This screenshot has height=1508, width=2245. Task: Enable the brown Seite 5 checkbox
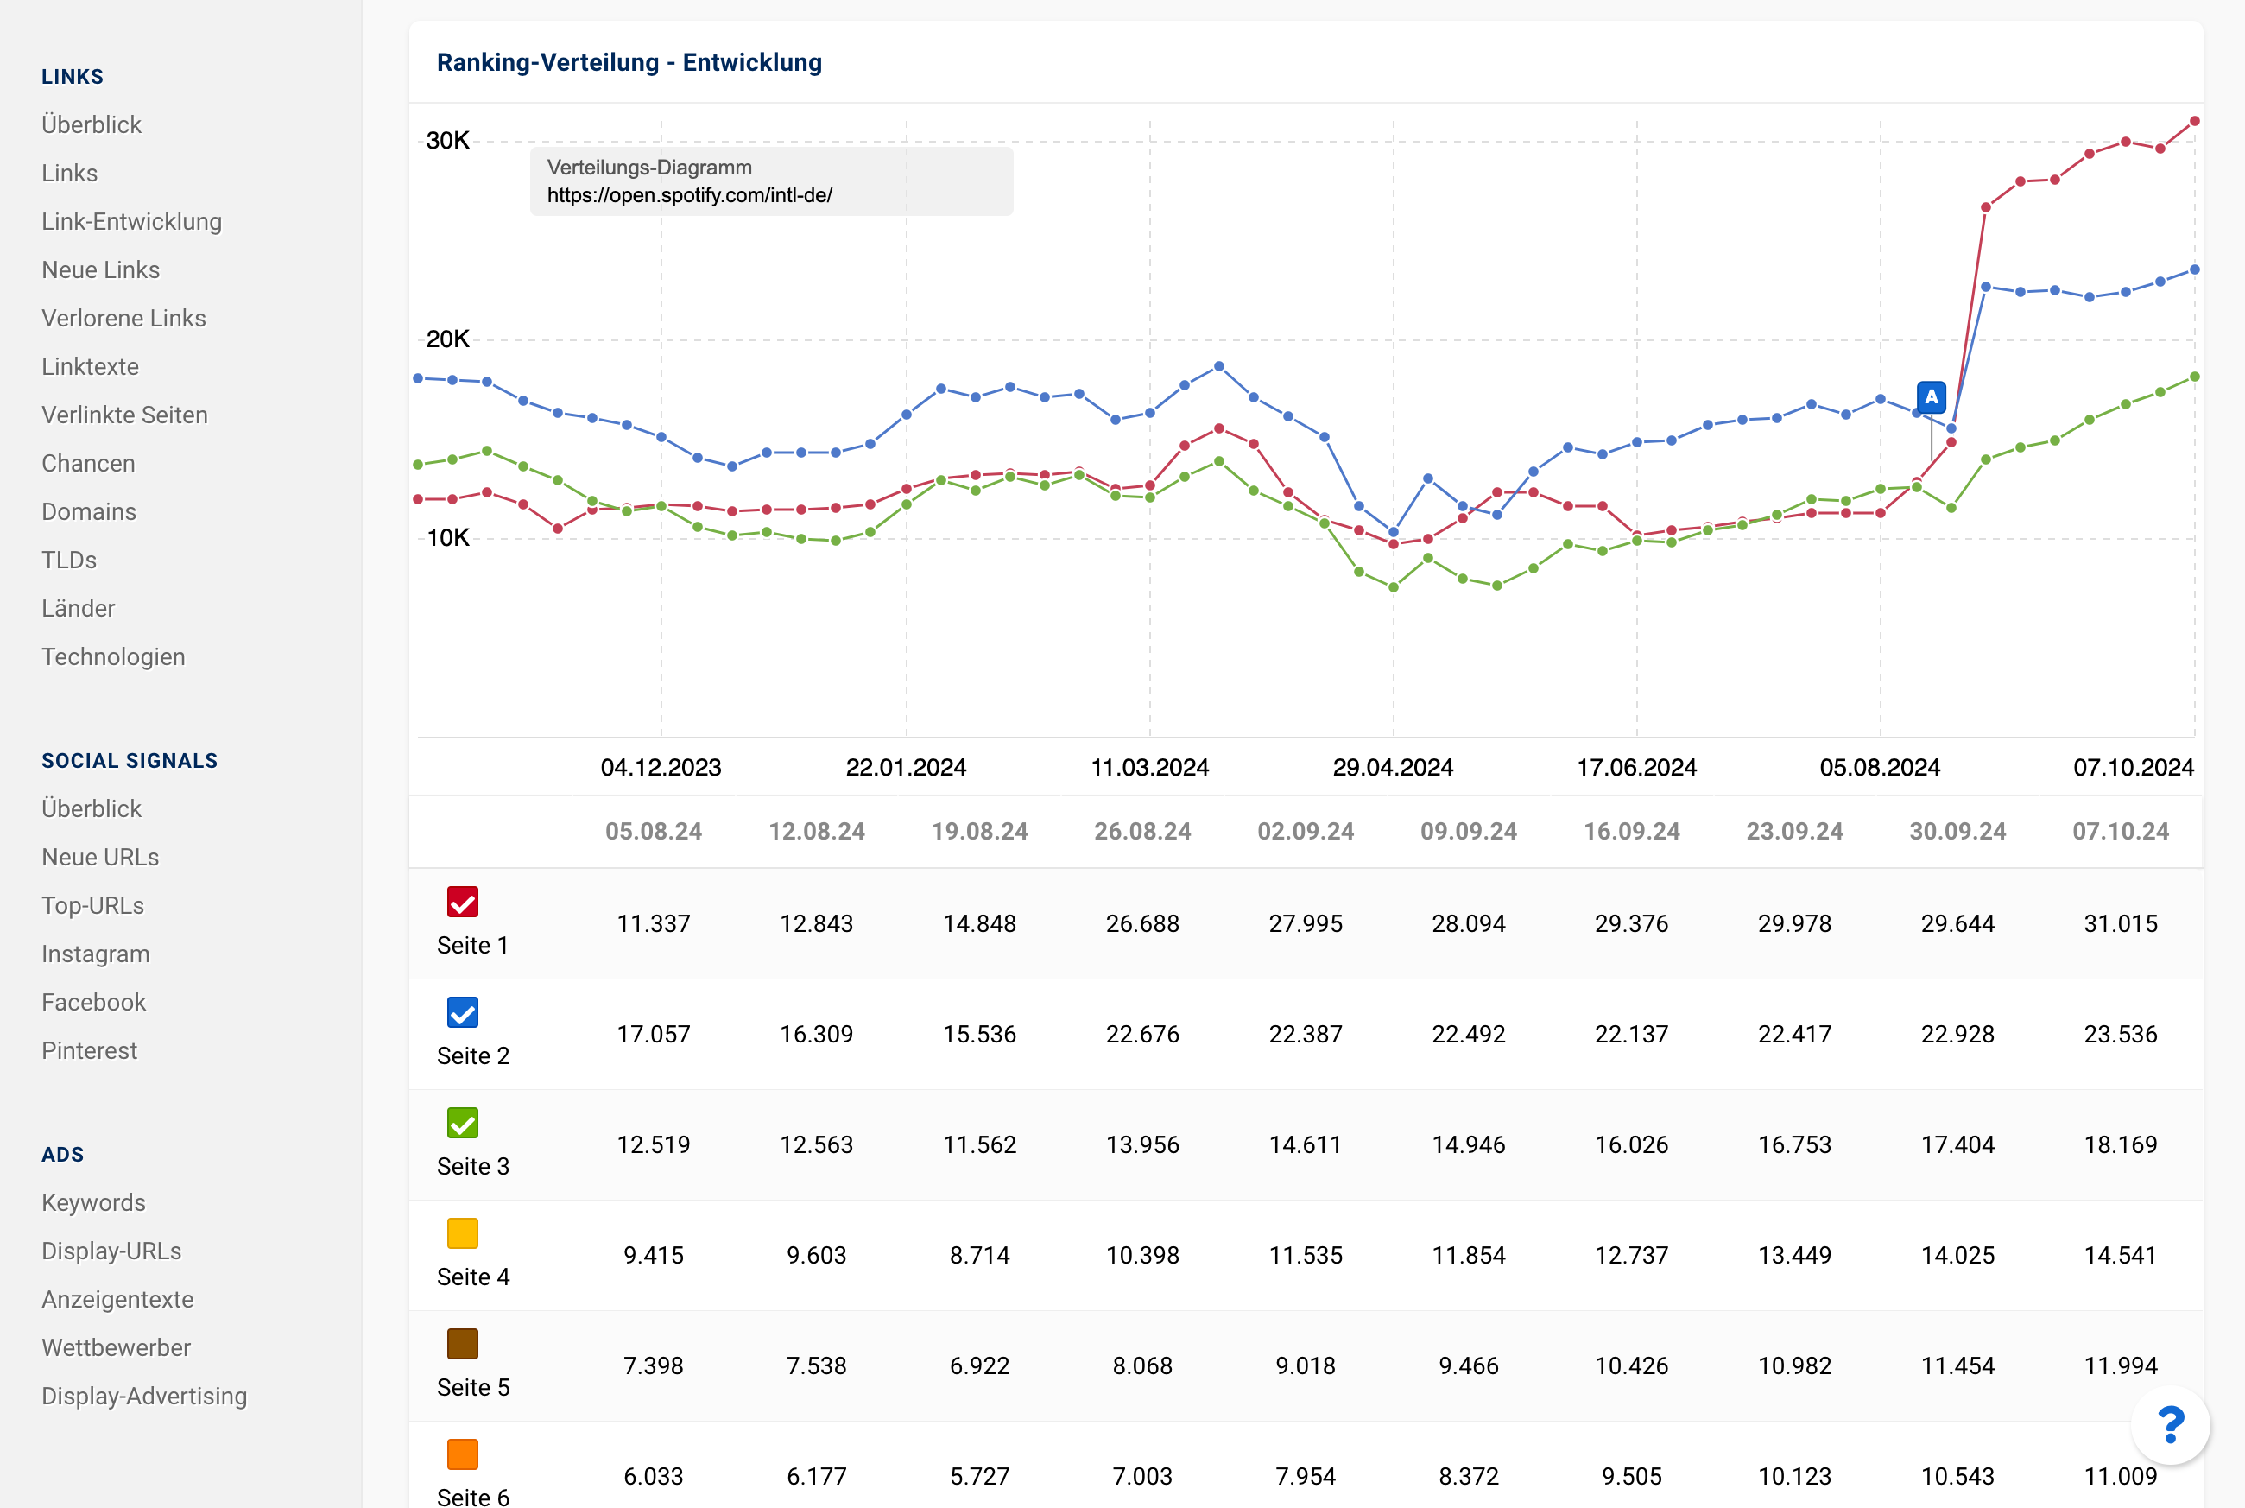point(463,1344)
